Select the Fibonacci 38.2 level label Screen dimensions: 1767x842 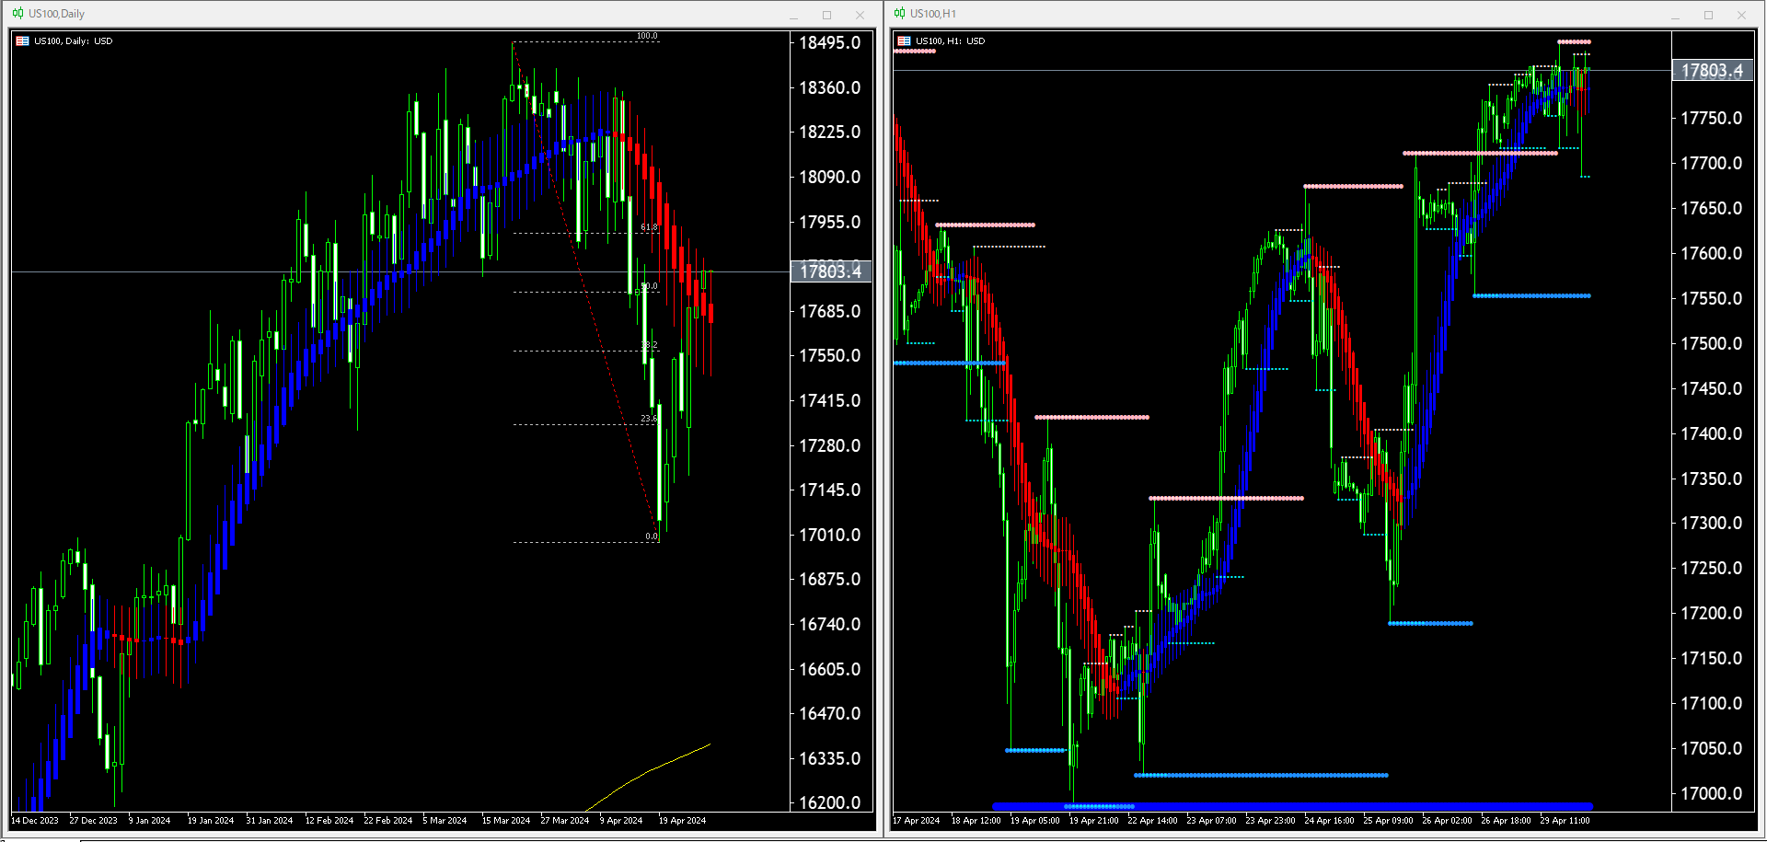(649, 345)
